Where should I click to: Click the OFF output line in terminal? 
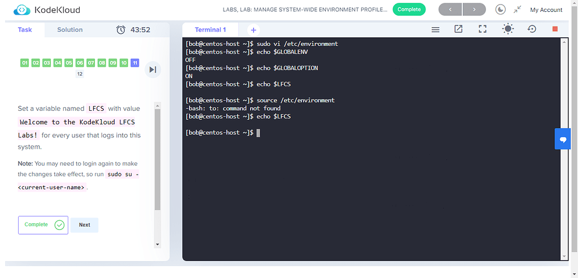(191, 60)
